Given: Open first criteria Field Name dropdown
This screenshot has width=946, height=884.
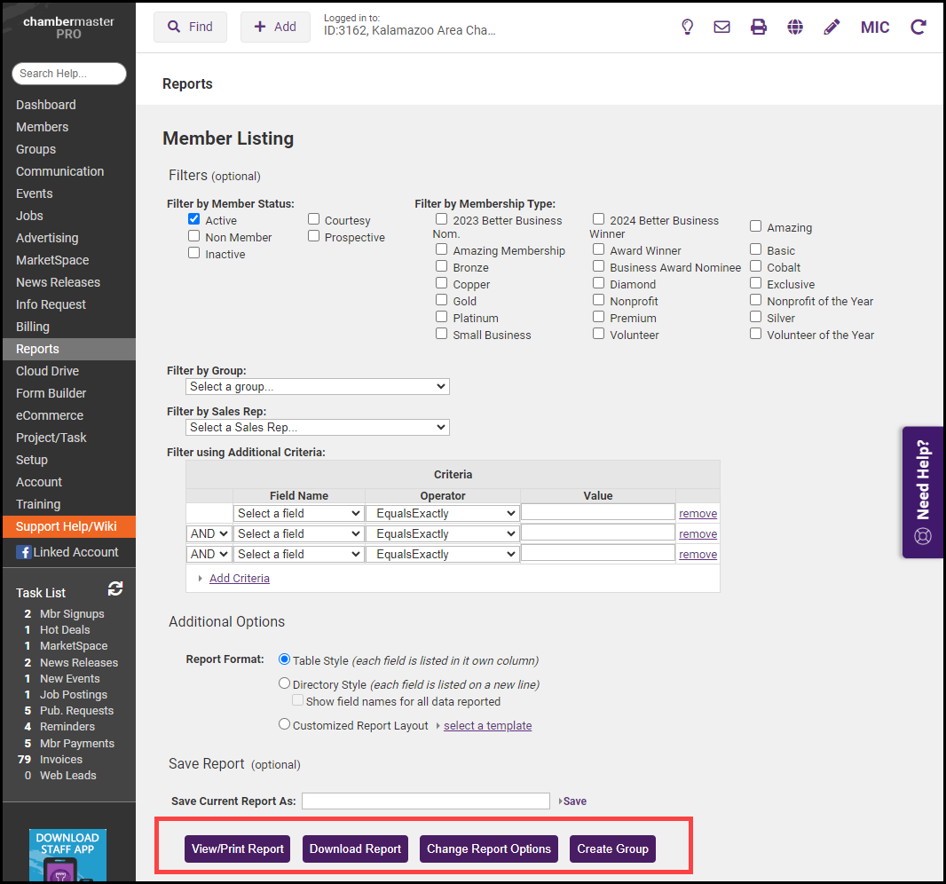Looking at the screenshot, I should [299, 513].
